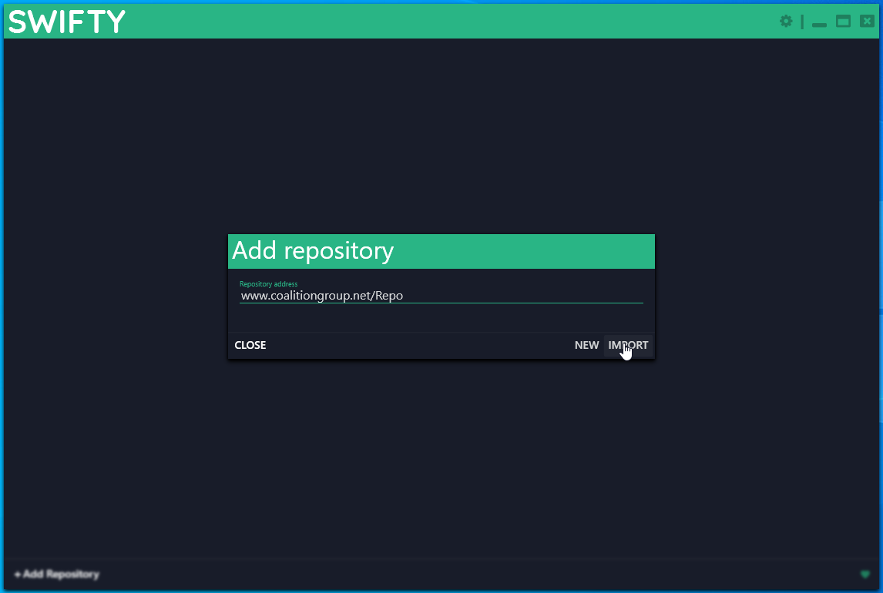Viewport: 883px width, 593px height.
Task: Click the small 'Repository address' field label
Action: pos(268,284)
